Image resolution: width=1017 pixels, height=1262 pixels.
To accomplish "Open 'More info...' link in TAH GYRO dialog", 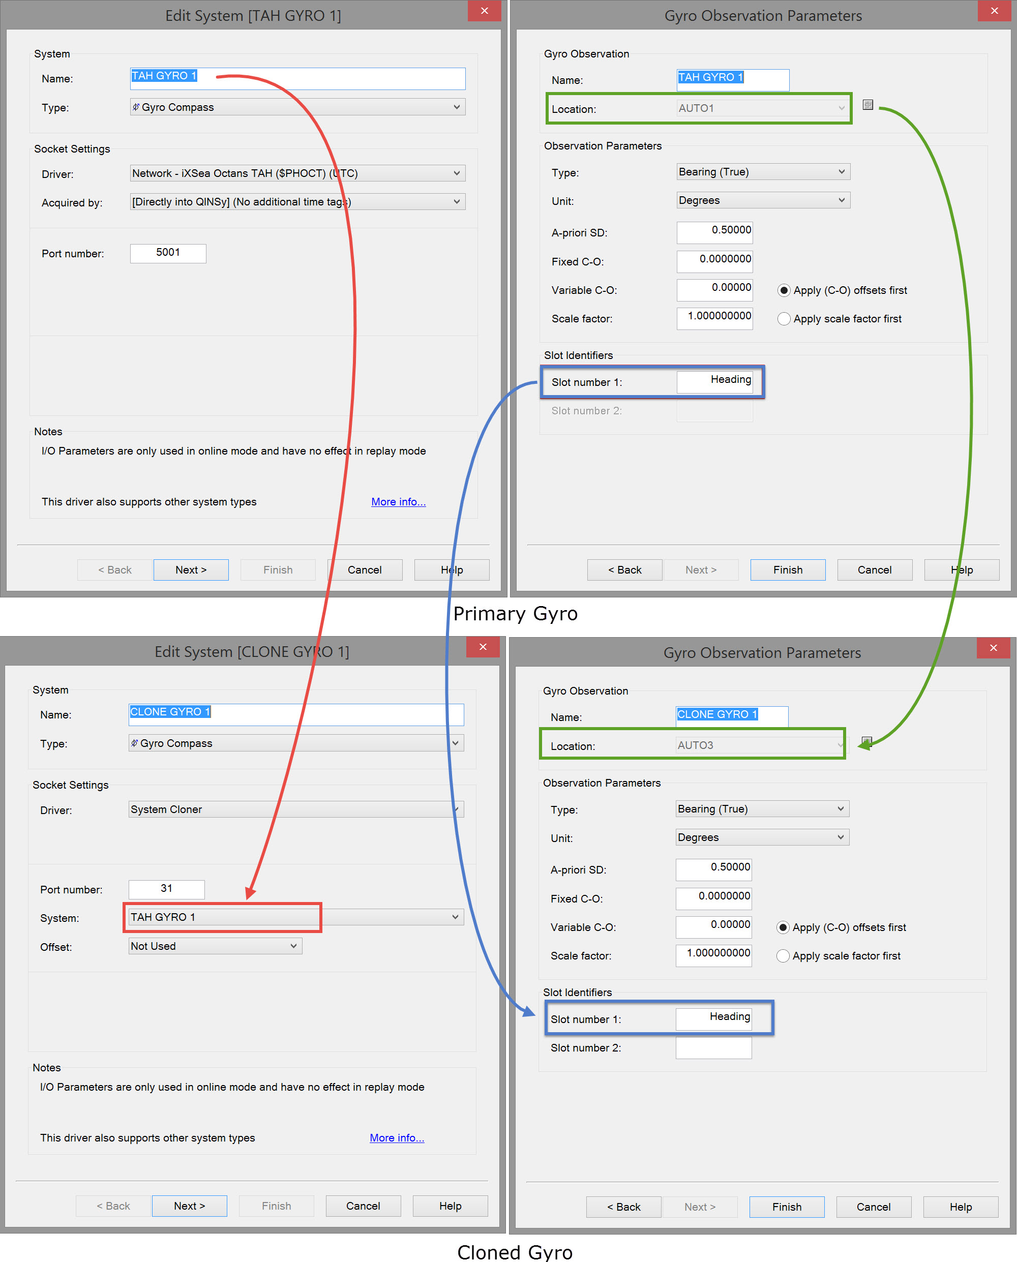I will click(398, 502).
